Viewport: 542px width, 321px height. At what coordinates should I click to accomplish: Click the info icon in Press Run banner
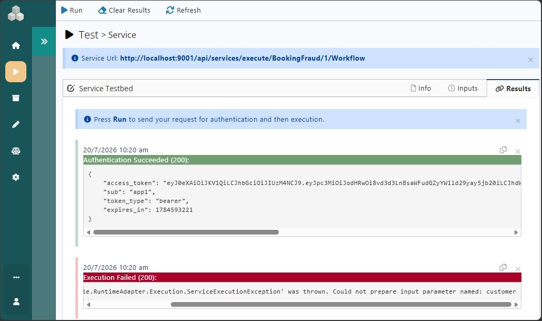coord(88,119)
